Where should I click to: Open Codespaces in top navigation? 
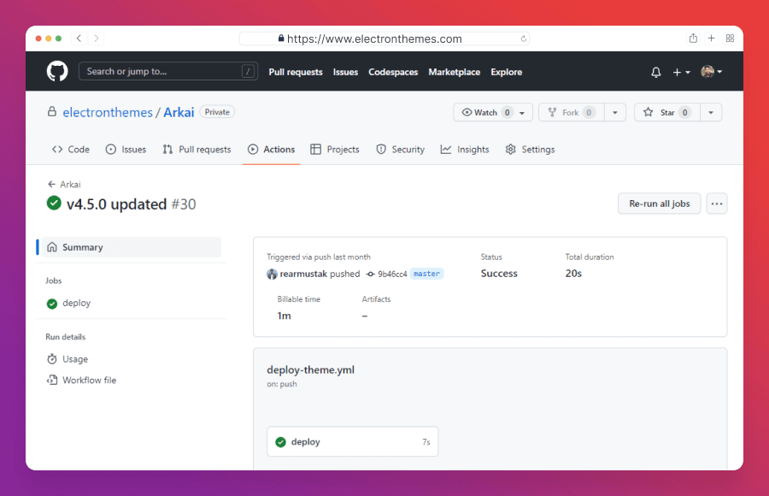[x=393, y=72]
